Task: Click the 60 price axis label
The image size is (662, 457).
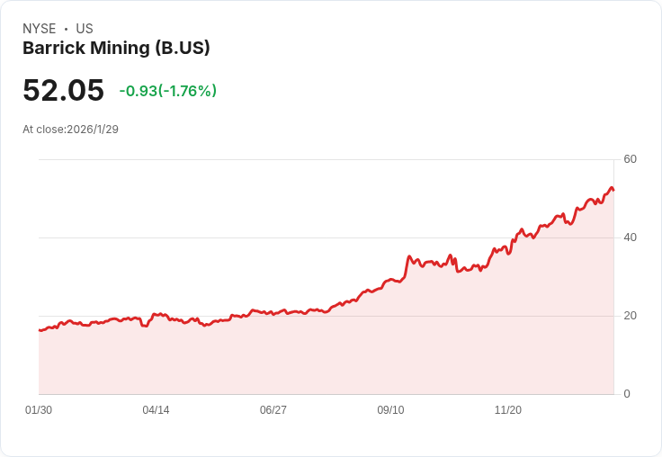Action: [x=630, y=159]
